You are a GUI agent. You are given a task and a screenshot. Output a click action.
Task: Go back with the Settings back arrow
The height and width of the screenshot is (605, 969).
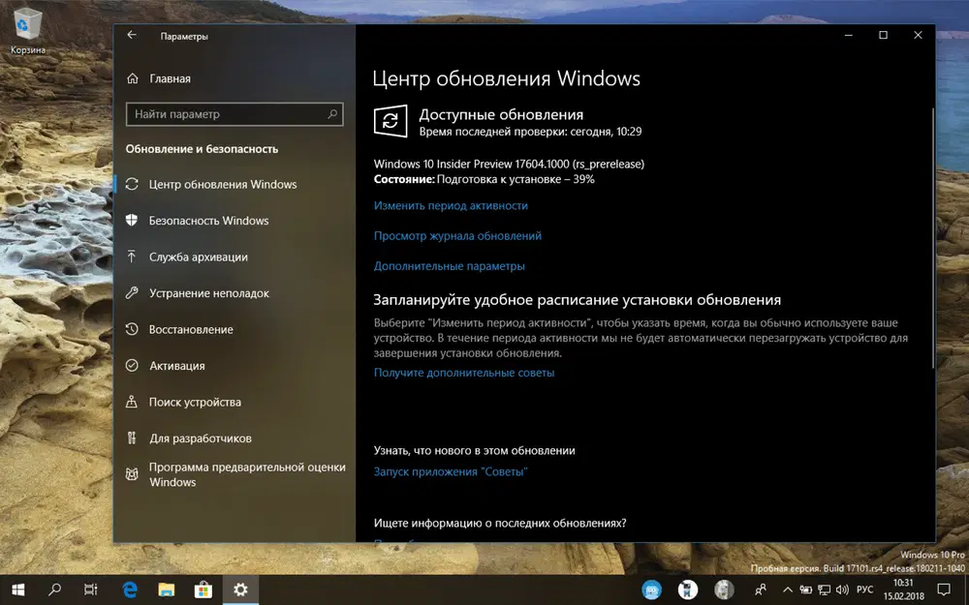(x=132, y=36)
